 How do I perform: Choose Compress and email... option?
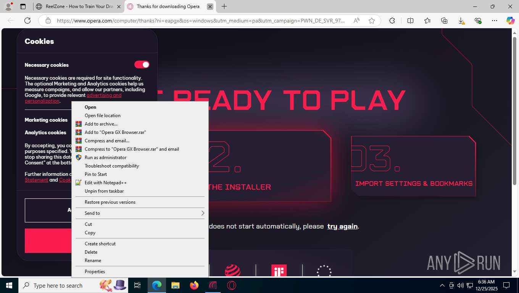140,141
